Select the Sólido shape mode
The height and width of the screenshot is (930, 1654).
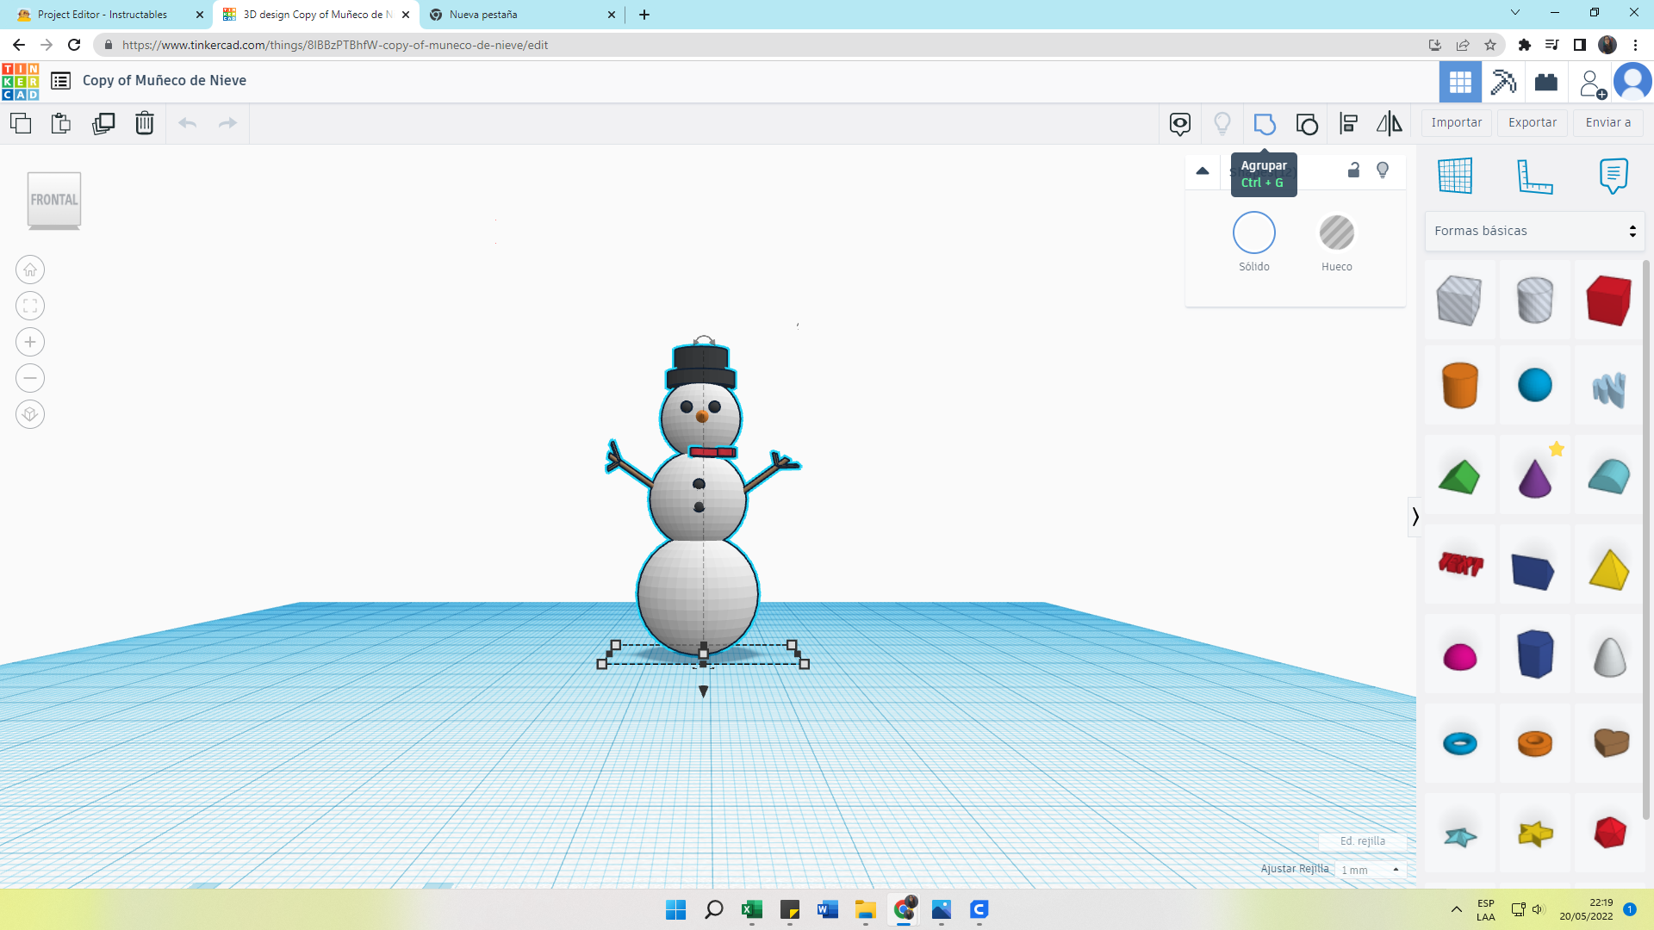point(1253,233)
